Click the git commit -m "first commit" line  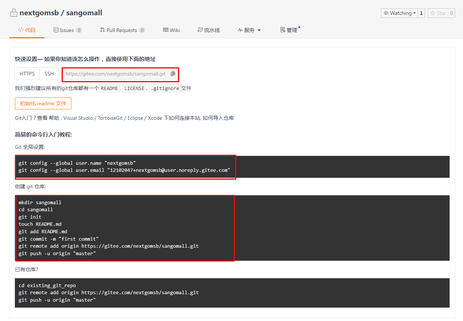(59, 239)
